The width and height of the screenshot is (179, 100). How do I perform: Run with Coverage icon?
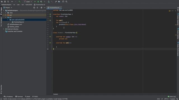click(41, 2)
